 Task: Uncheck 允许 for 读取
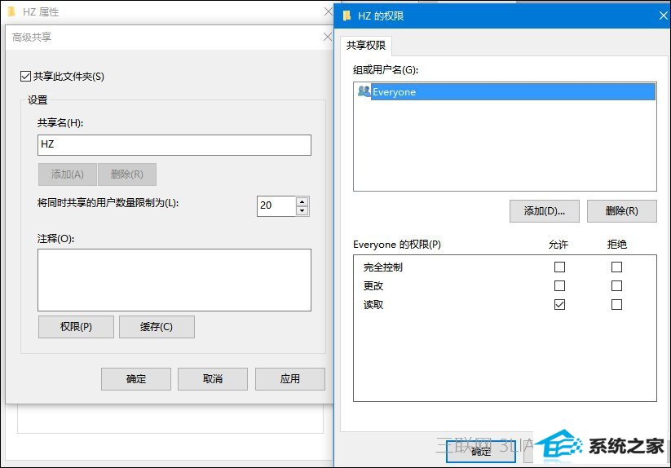(x=559, y=305)
